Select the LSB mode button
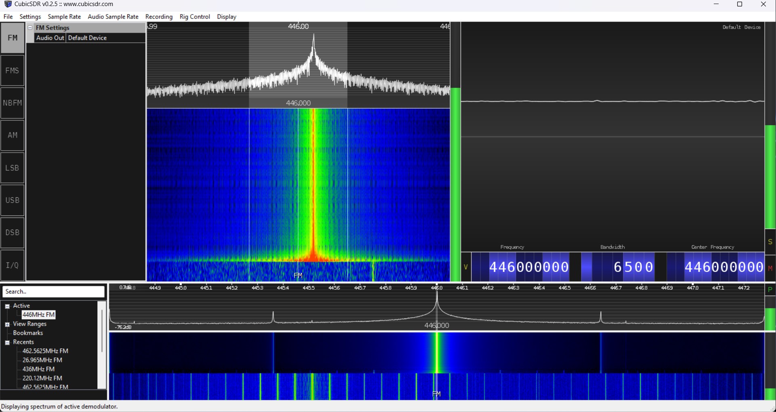 click(x=13, y=168)
